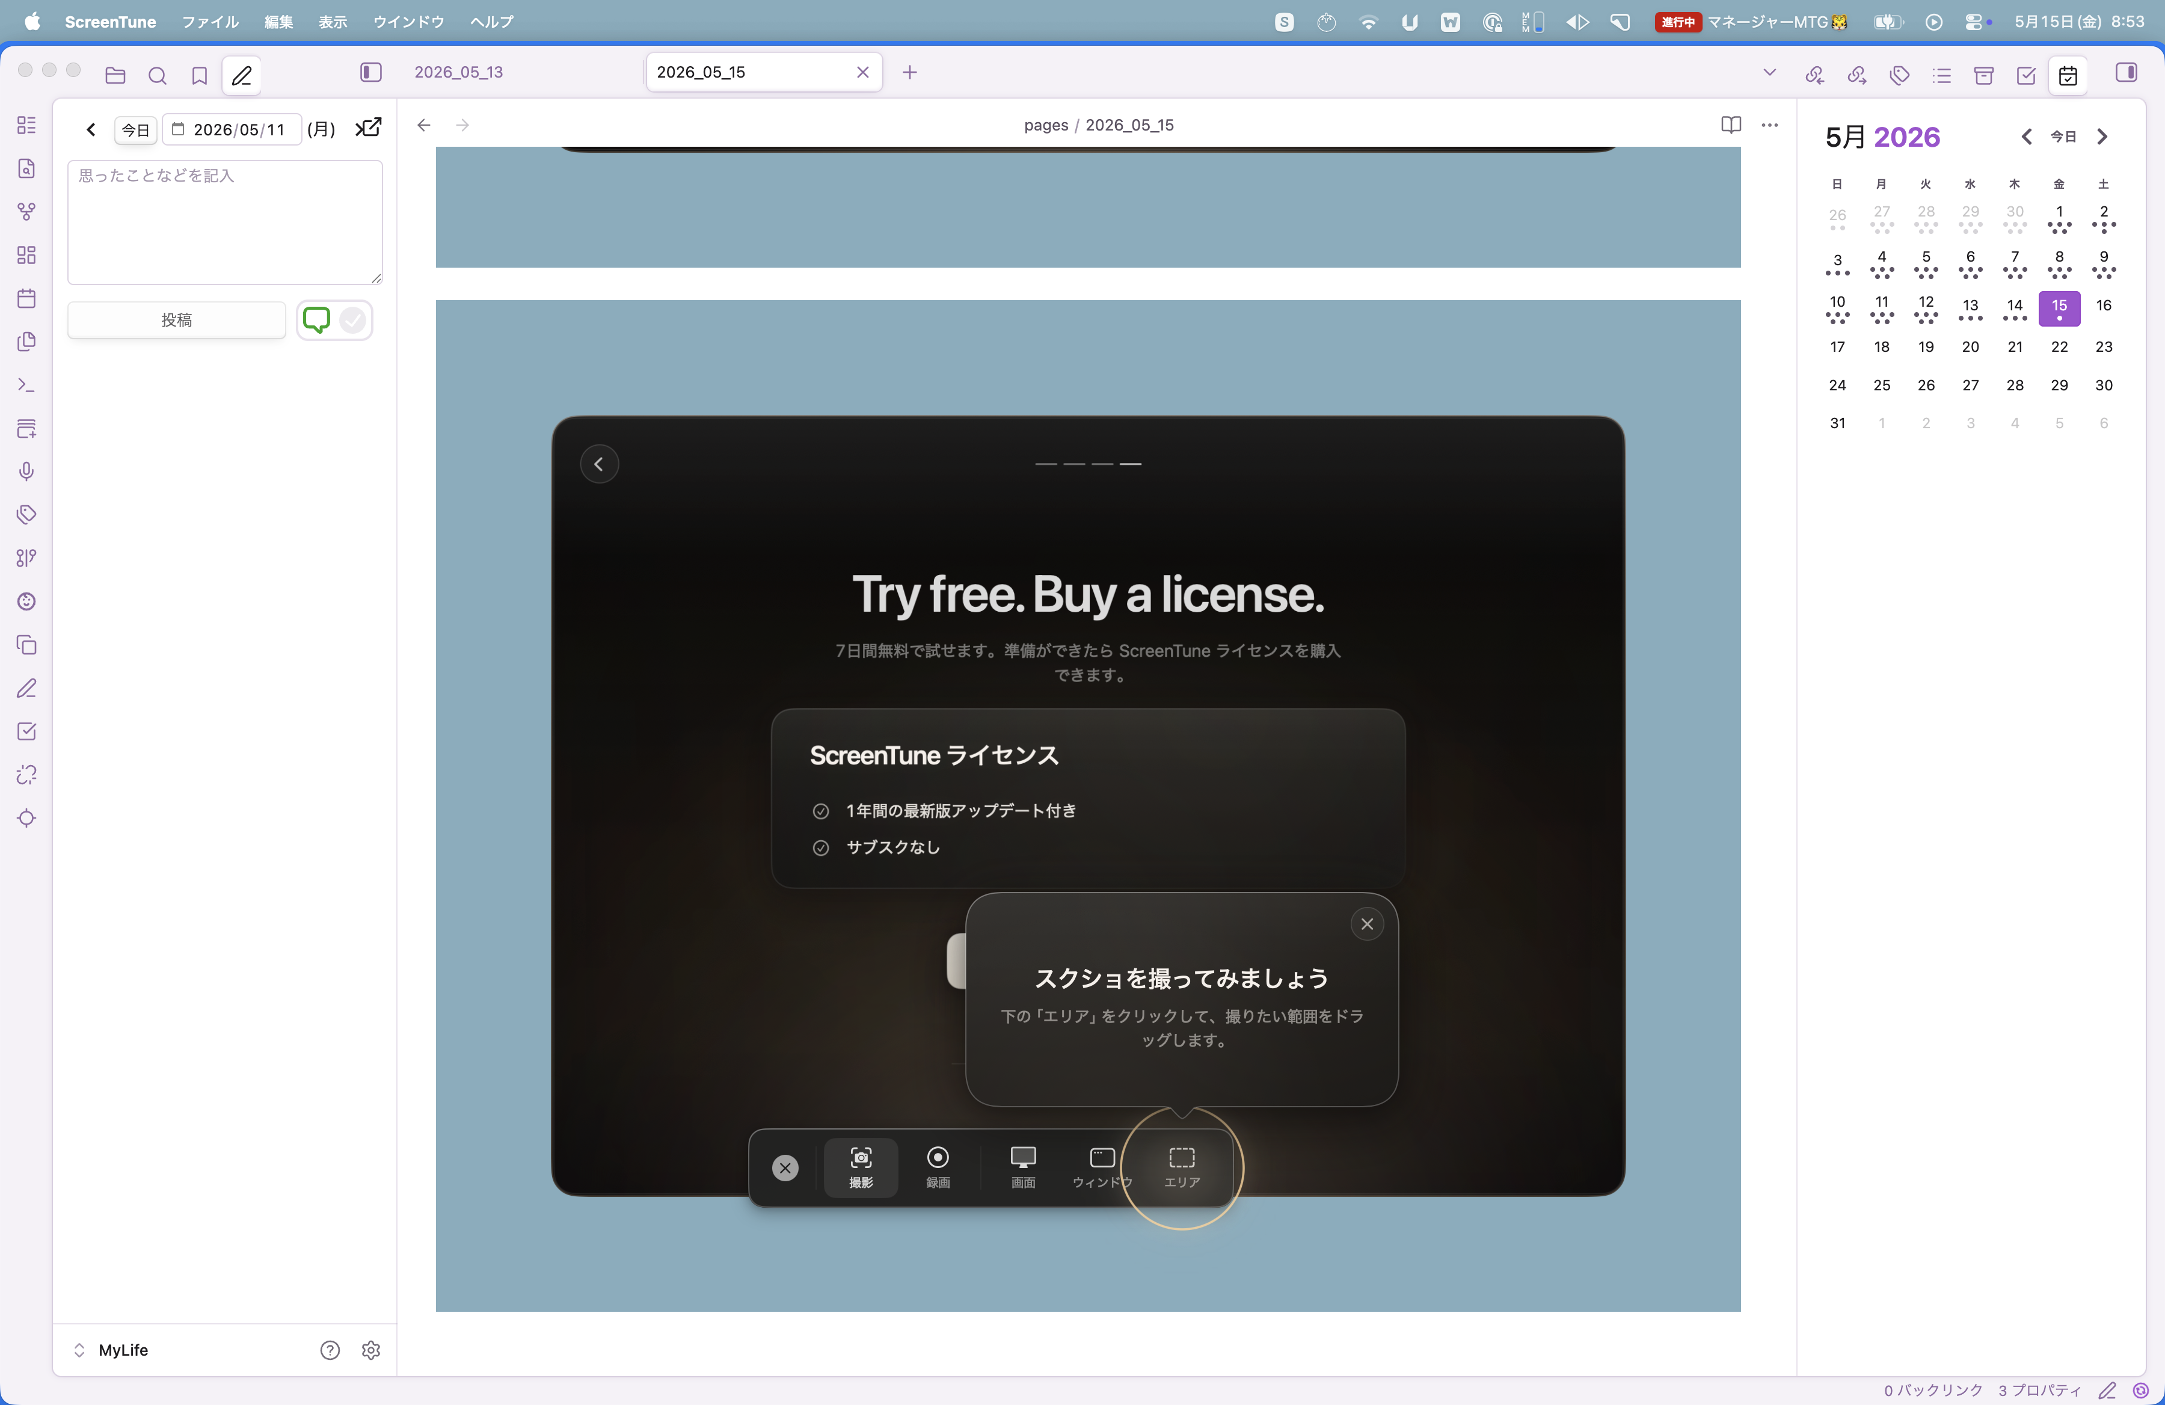Toggle the speech-bubble check switch beside 投稿
The width and height of the screenshot is (2165, 1405).
click(335, 321)
